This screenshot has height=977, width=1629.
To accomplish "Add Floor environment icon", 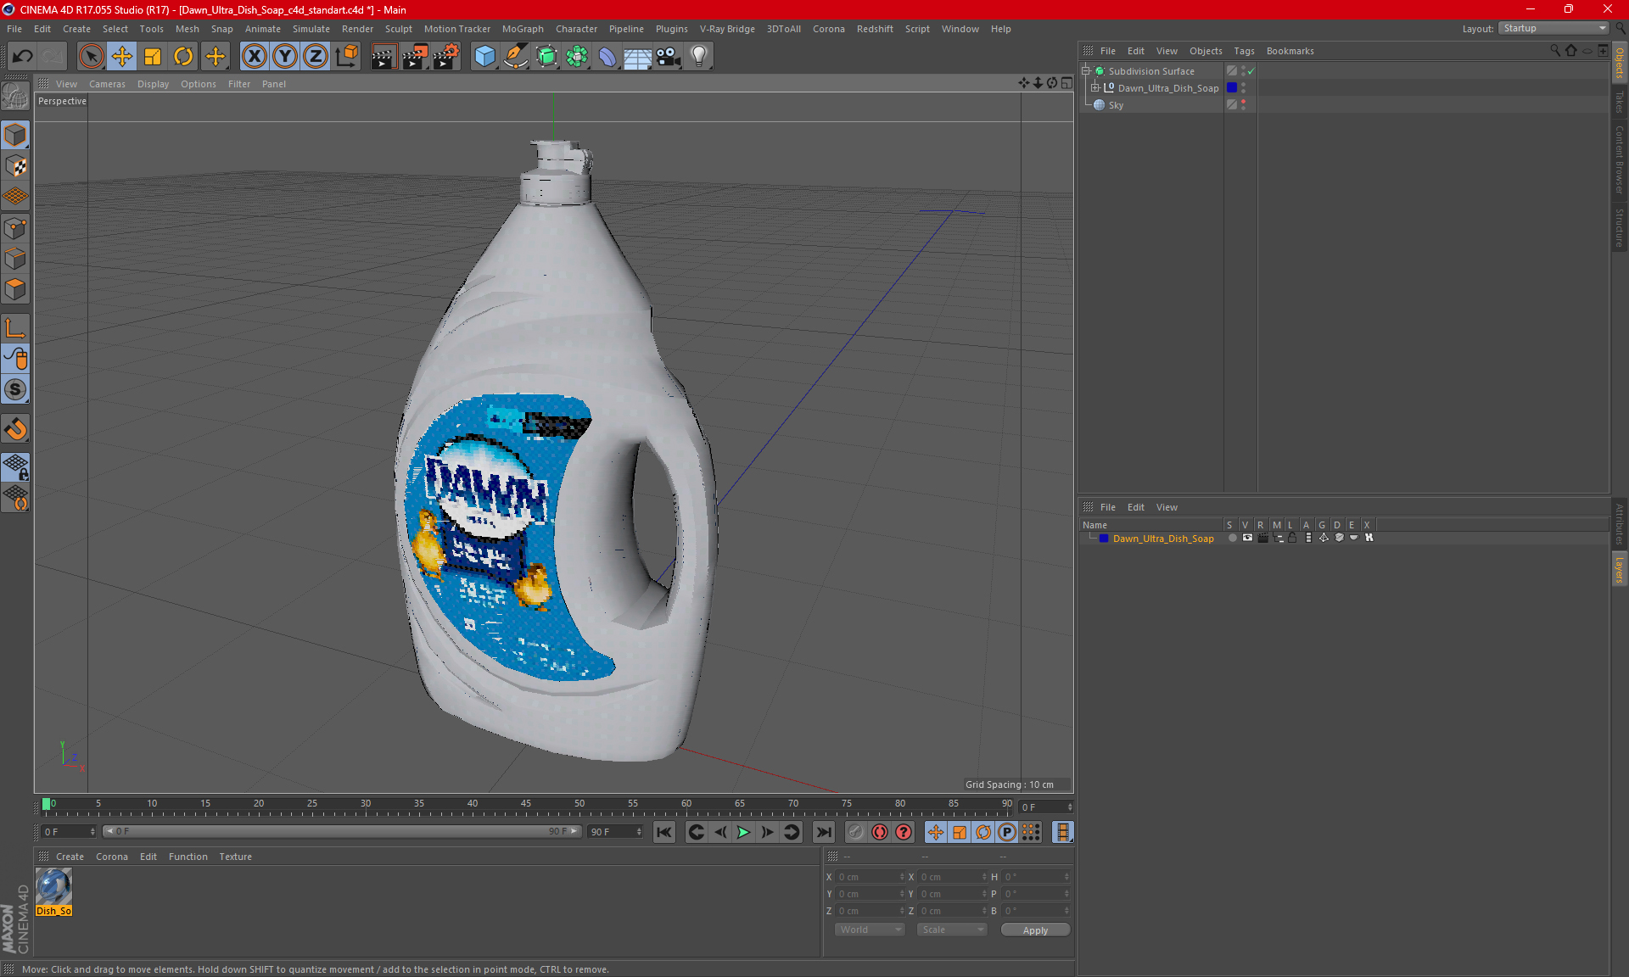I will 637,57.
